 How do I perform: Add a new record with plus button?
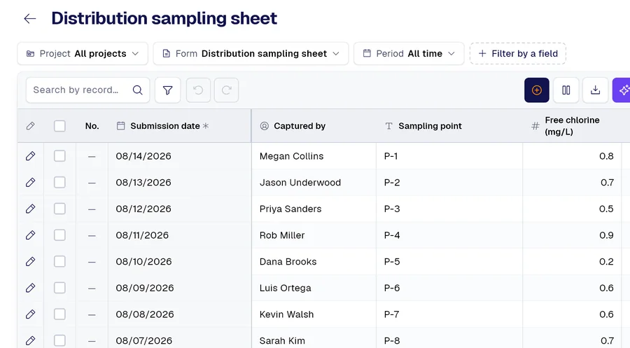pyautogui.click(x=537, y=90)
